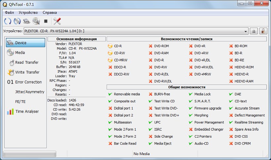Open the Справка menu
This screenshot has height=160, width=271.
[50, 13]
